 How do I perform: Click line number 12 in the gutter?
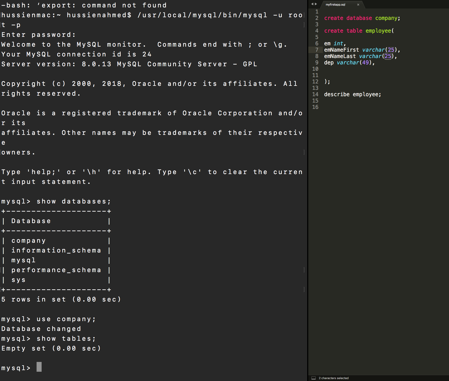point(315,82)
